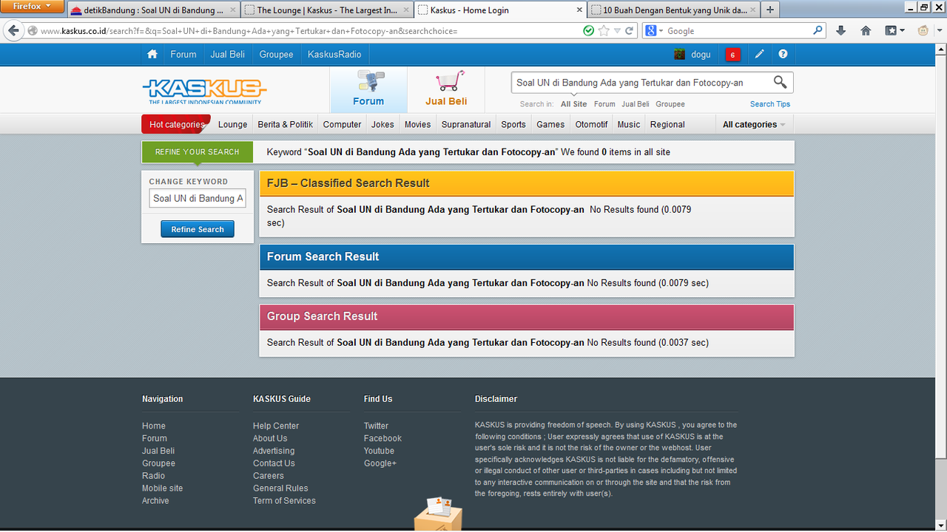The image size is (947, 532).
Task: Open the Berita & Politik category
Action: point(286,124)
